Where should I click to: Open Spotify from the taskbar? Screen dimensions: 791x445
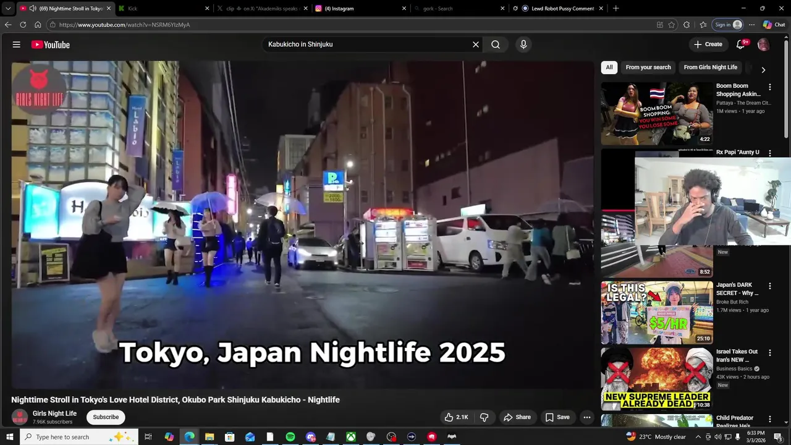click(x=290, y=437)
